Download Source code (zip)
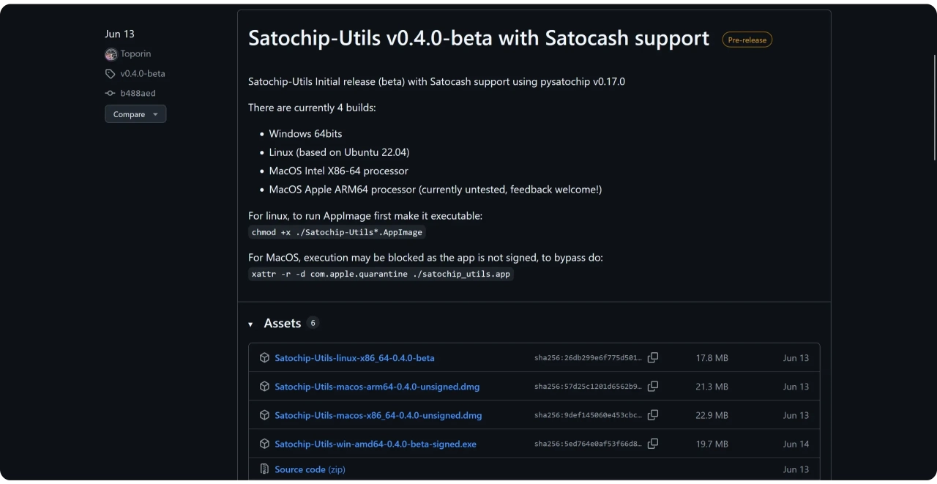The width and height of the screenshot is (937, 484). point(310,469)
